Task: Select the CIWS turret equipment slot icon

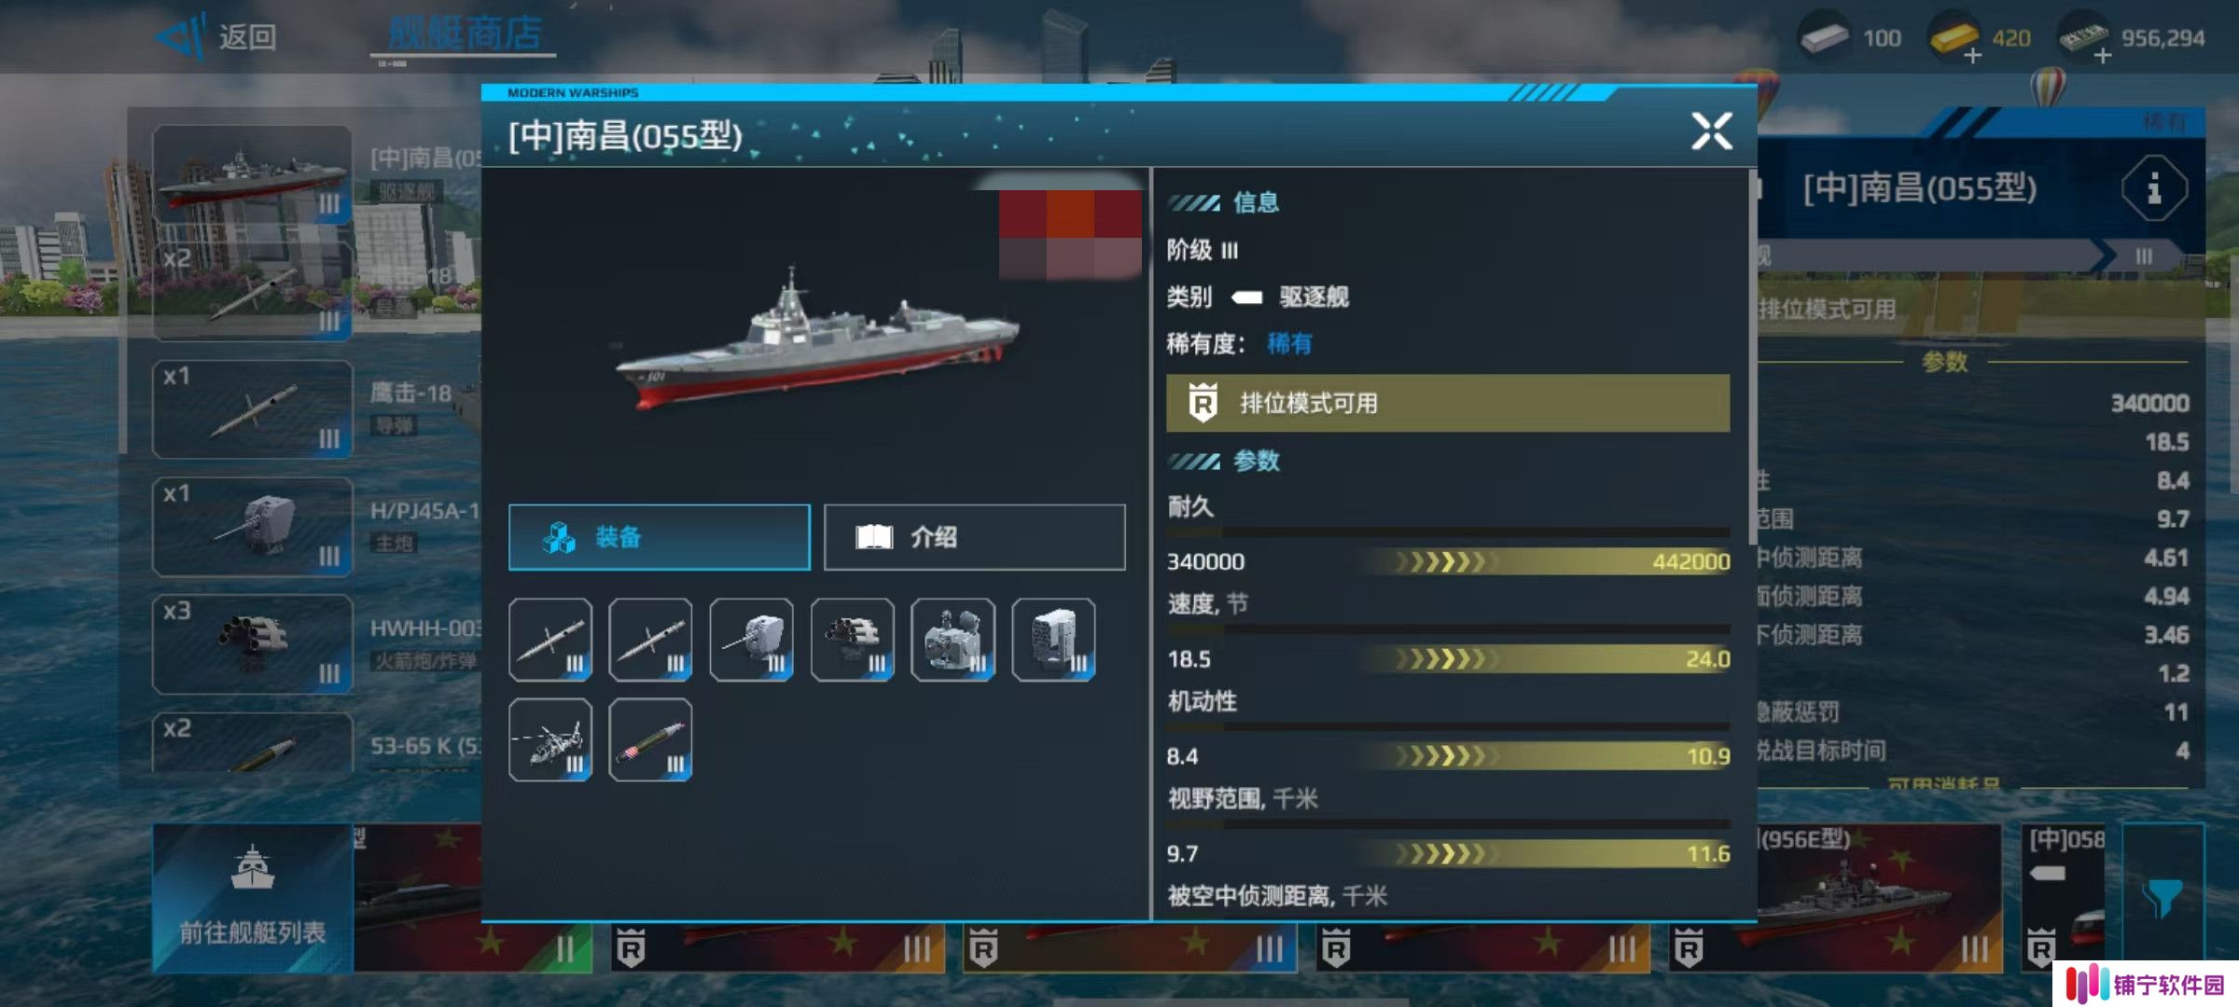Action: [x=953, y=640]
